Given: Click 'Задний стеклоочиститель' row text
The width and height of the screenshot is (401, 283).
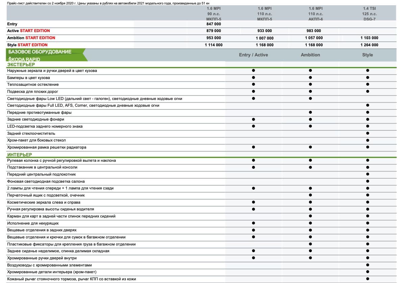Looking at the screenshot, I should [31, 133].
